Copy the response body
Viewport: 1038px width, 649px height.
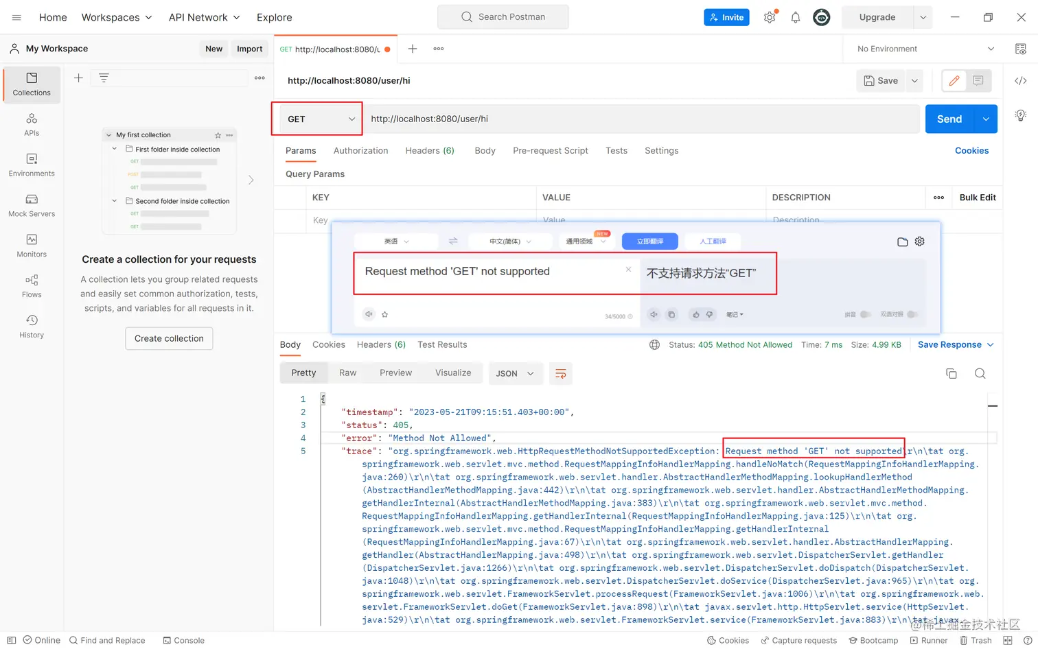click(x=951, y=374)
